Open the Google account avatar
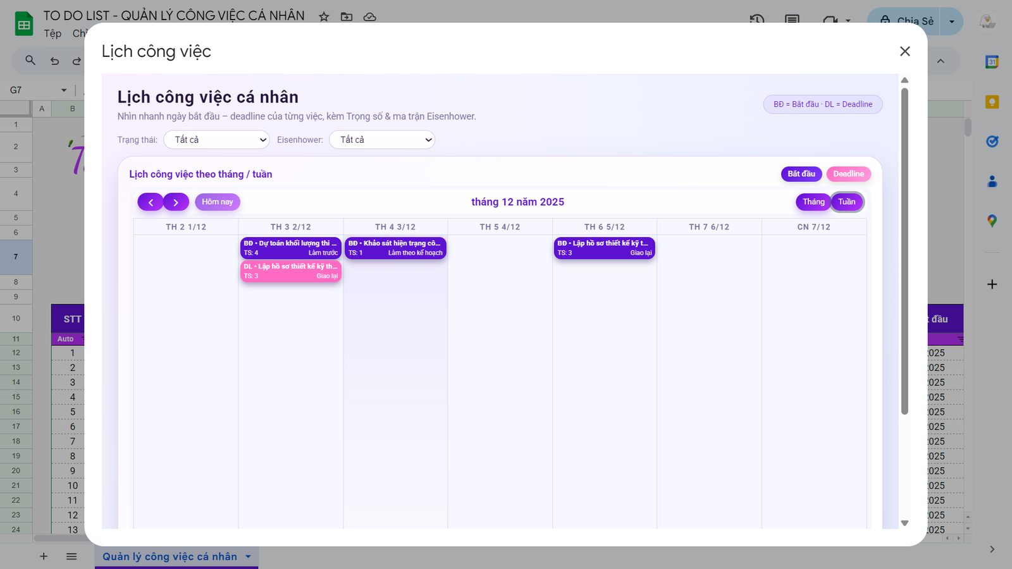1012x569 pixels. (987, 21)
